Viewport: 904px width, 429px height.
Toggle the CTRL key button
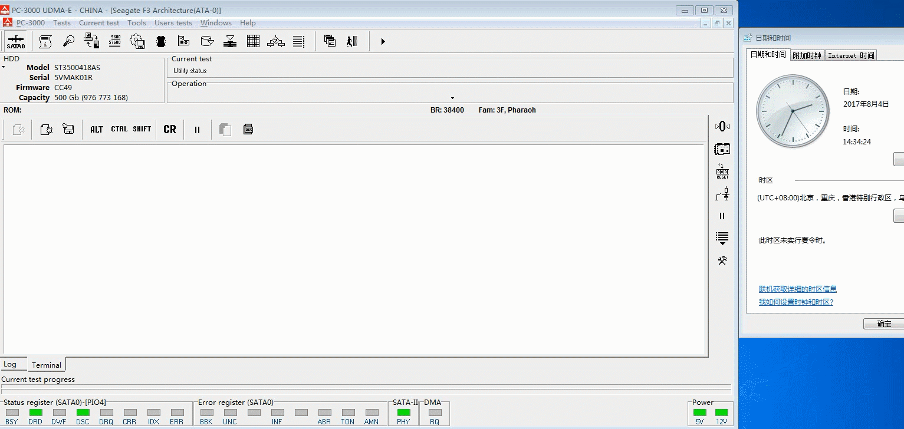pos(119,129)
